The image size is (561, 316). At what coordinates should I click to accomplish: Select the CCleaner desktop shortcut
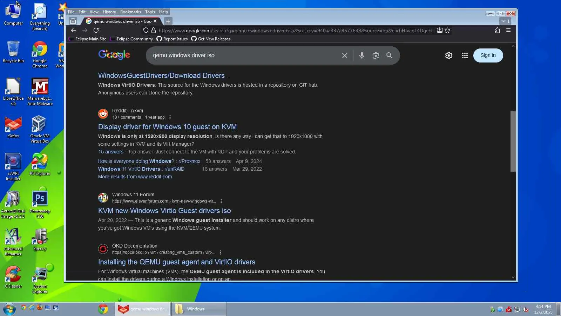click(x=13, y=277)
